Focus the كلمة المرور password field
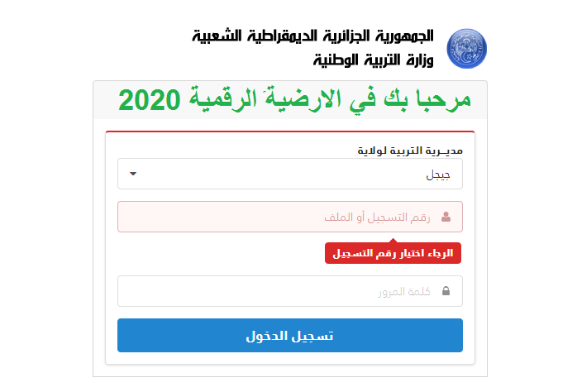The image size is (577, 392). pyautogui.click(x=290, y=291)
